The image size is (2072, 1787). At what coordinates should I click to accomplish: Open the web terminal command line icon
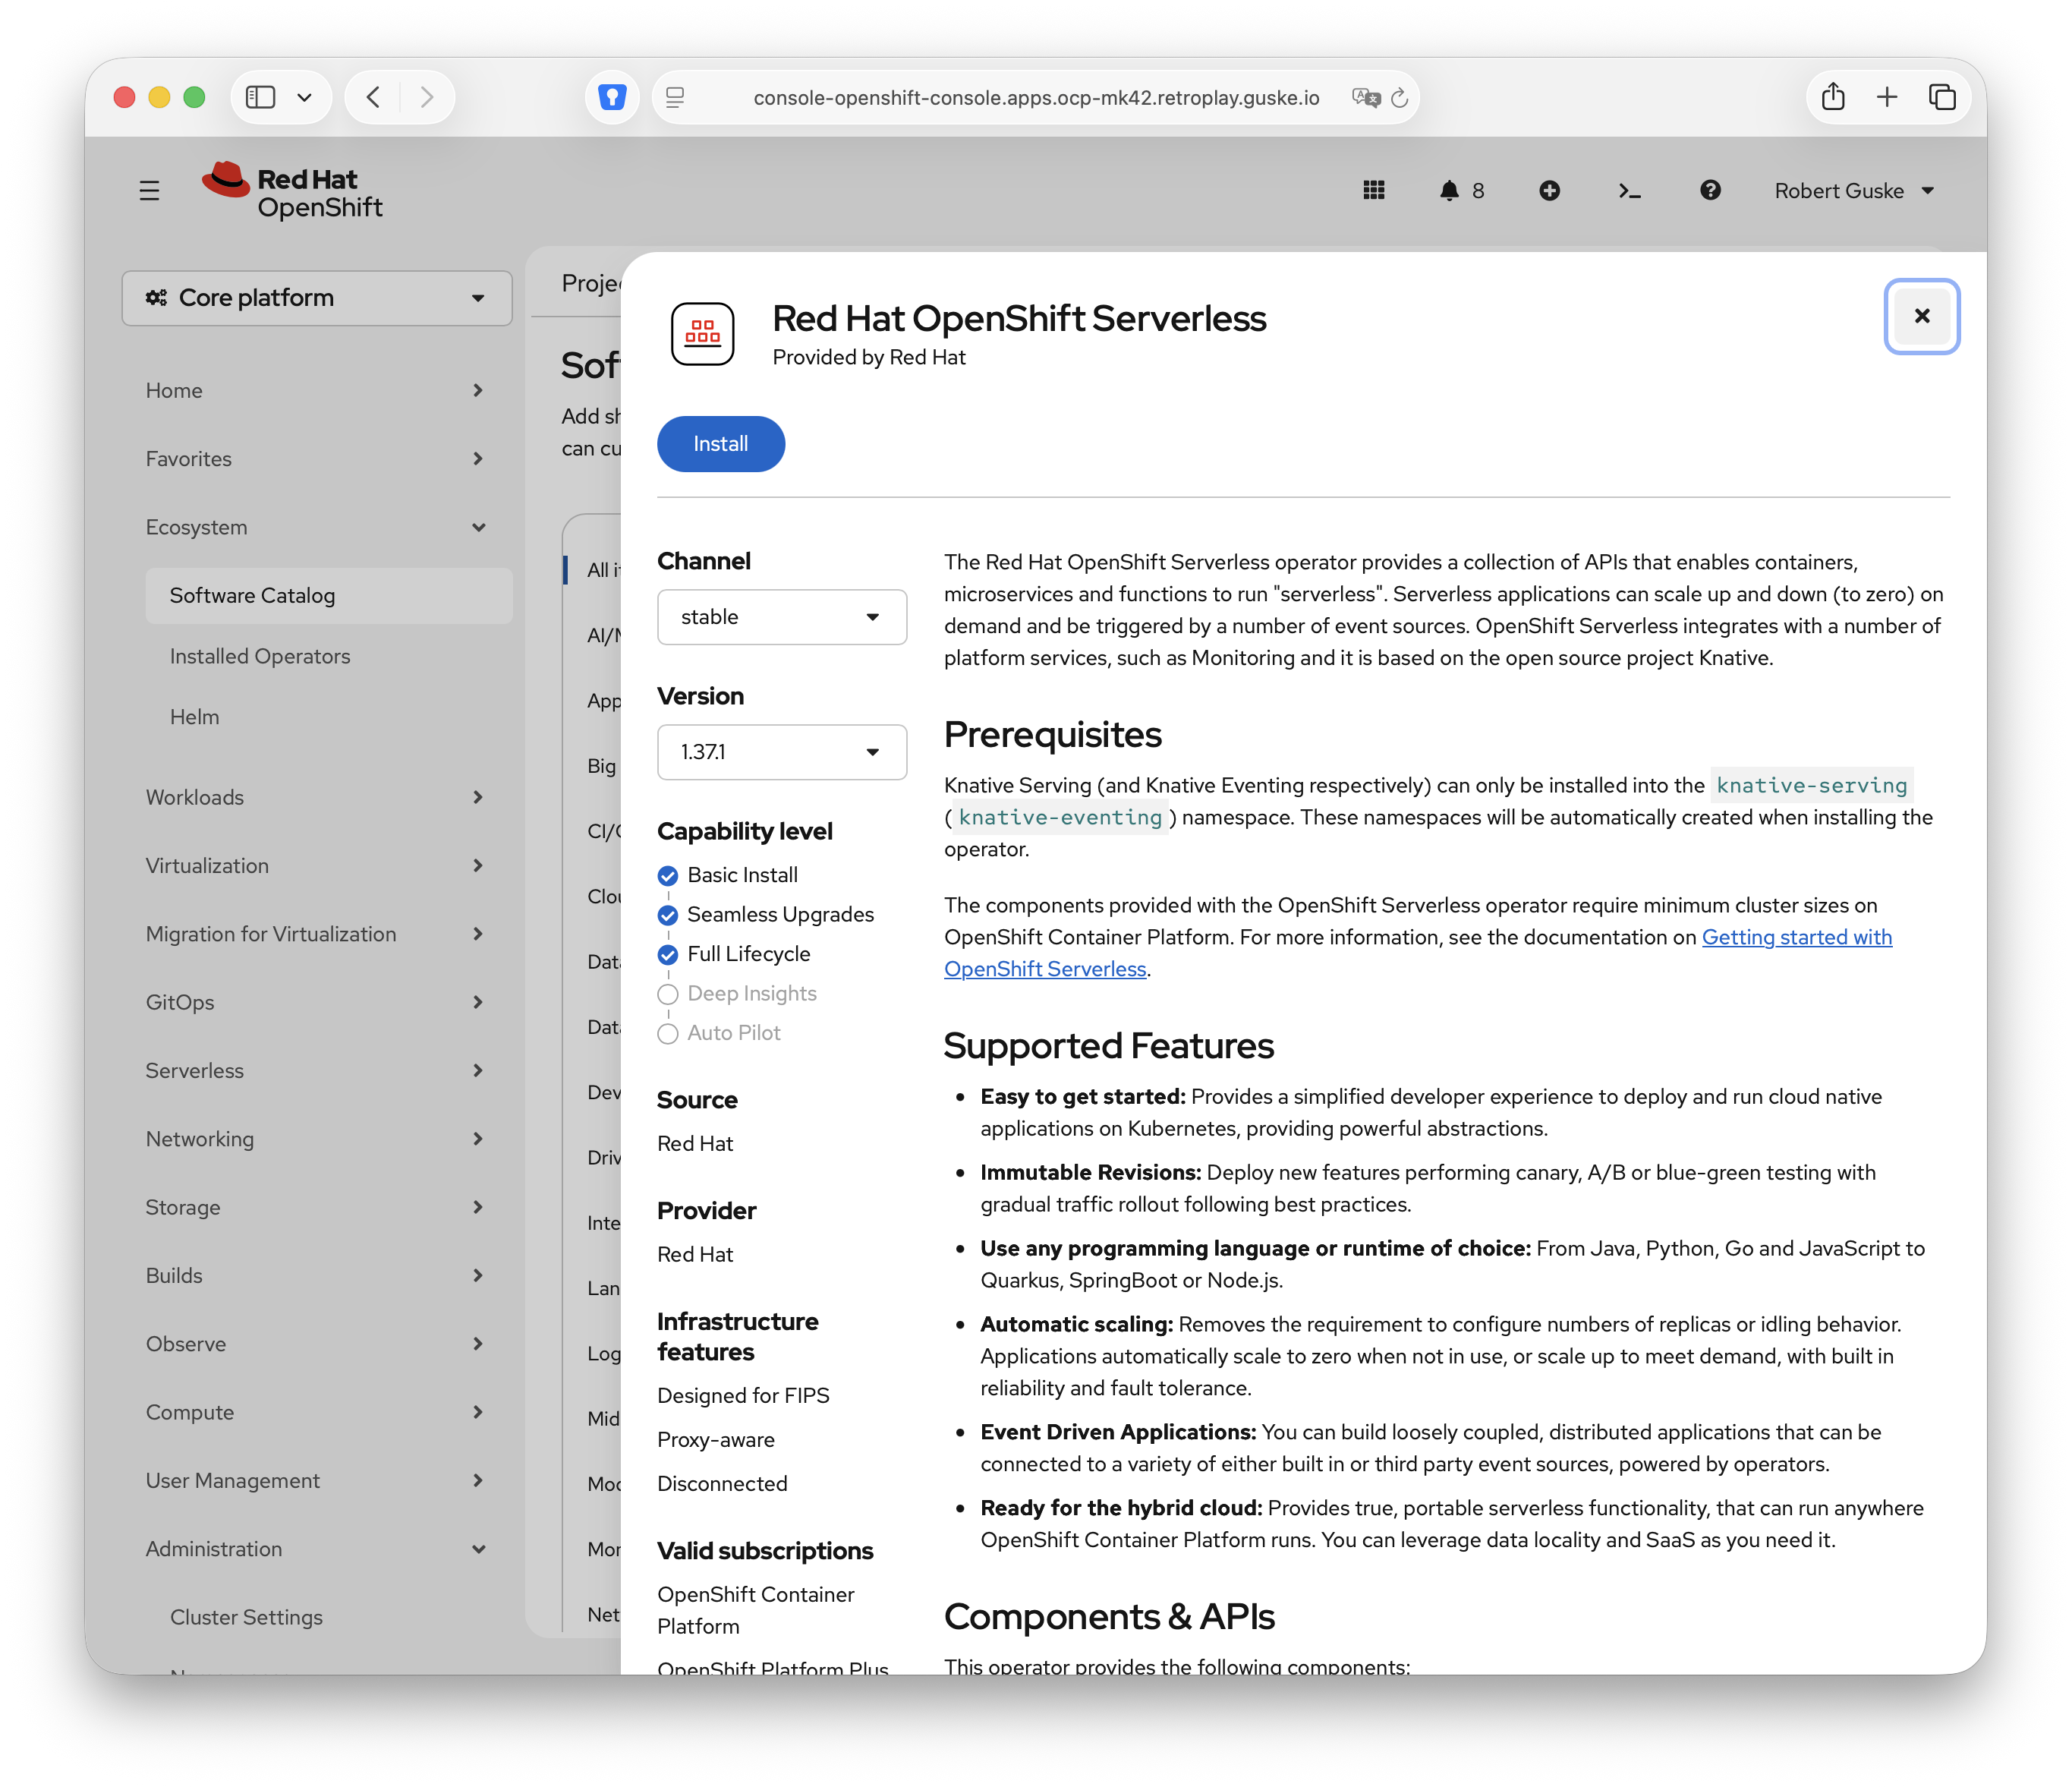click(1629, 190)
